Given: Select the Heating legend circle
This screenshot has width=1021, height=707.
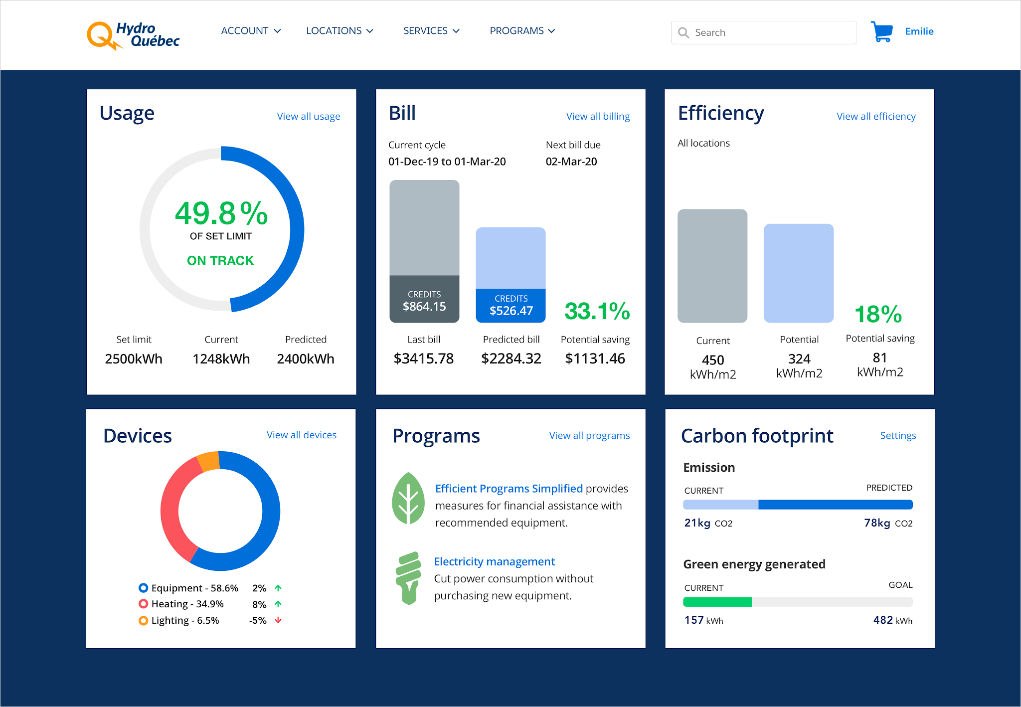Looking at the screenshot, I should 144,604.
